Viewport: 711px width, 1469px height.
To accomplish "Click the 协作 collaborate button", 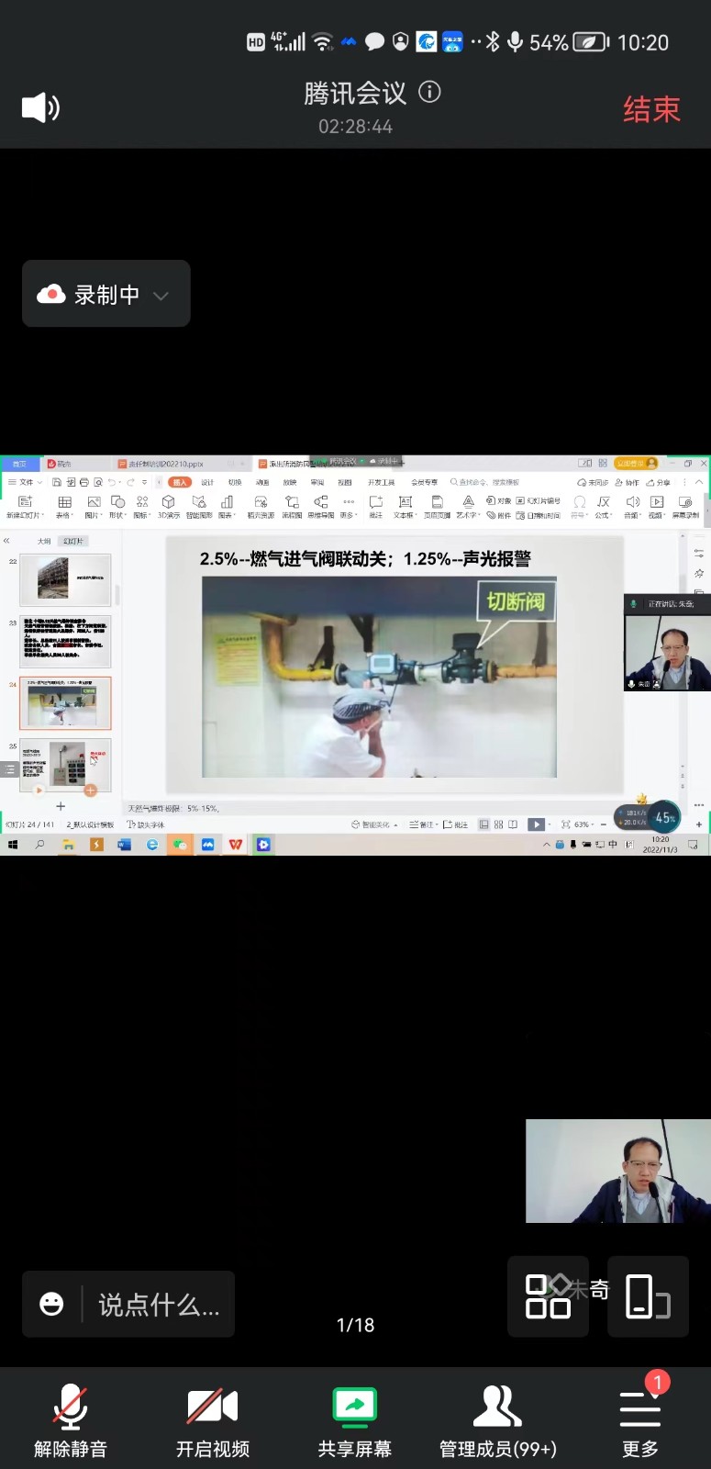I will [628, 482].
